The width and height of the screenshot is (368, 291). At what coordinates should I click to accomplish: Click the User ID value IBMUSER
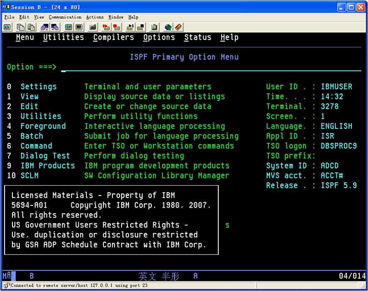point(336,87)
